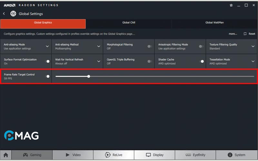Minimize the Radeon Settings window

coord(239,5)
